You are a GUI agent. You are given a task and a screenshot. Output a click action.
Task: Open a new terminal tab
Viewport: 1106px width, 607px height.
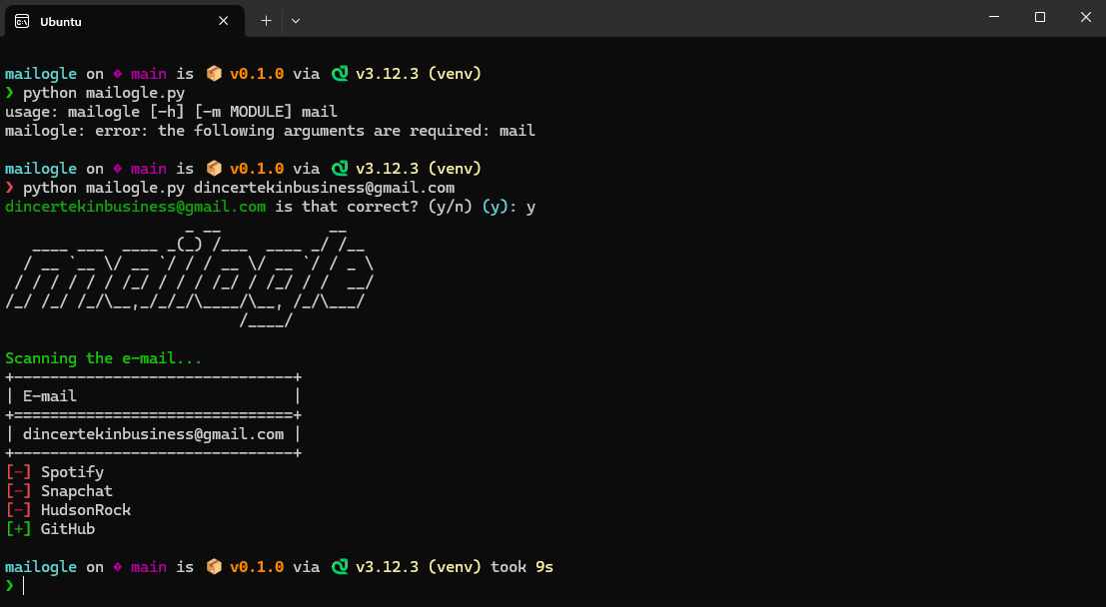pos(266,21)
